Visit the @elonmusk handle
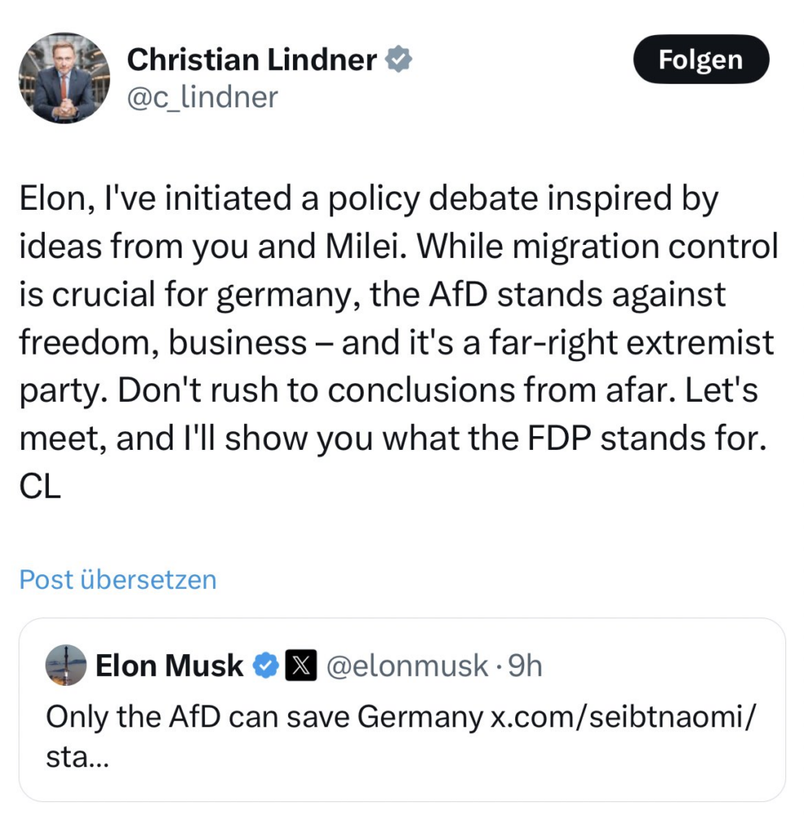 click(x=407, y=665)
